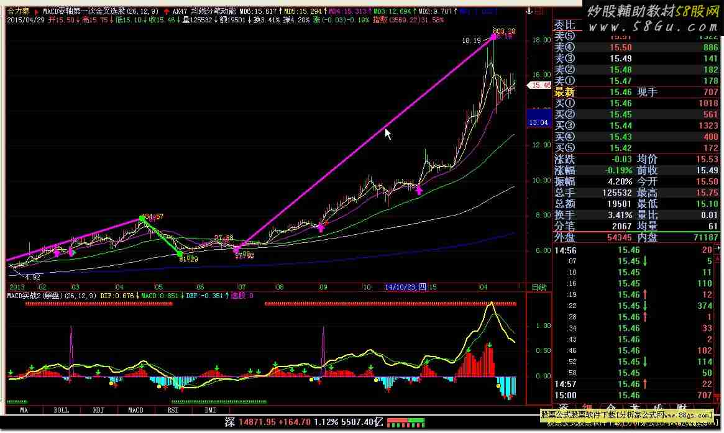Click the green down arrow in the :07 tick row

pyautogui.click(x=645, y=262)
